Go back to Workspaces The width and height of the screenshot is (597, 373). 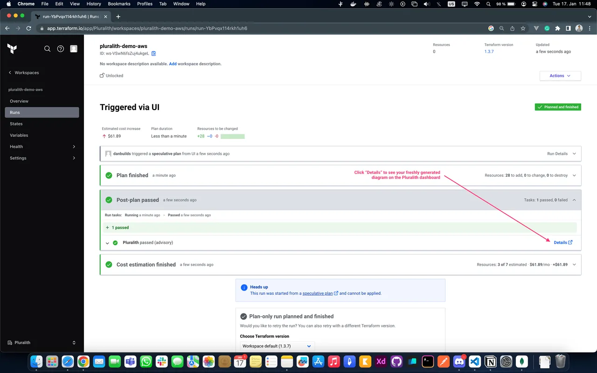point(24,73)
